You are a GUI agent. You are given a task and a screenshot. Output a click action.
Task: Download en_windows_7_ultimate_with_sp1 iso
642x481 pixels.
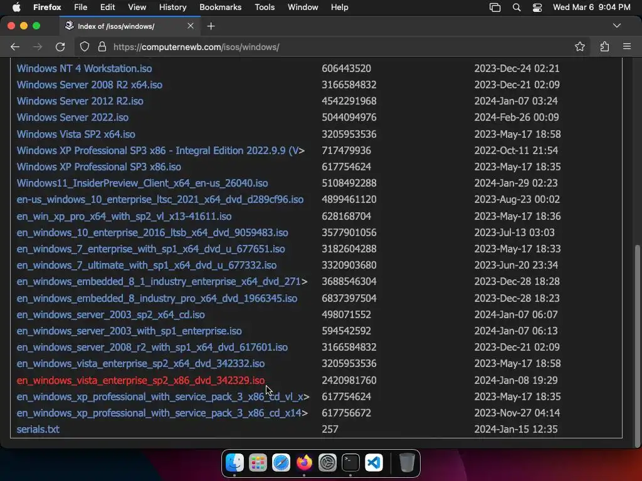pos(147,265)
